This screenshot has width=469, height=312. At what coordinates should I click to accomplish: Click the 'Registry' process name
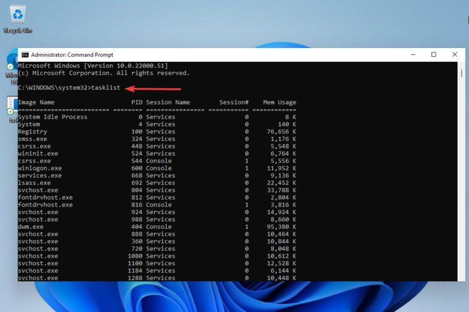33,132
